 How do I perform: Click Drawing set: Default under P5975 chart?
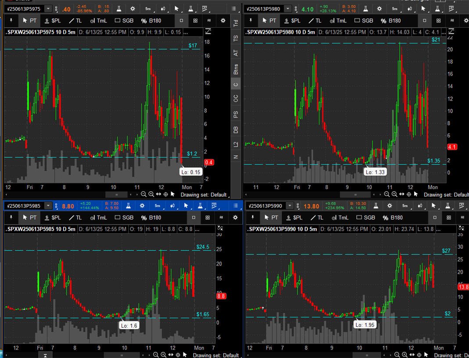tap(204, 195)
